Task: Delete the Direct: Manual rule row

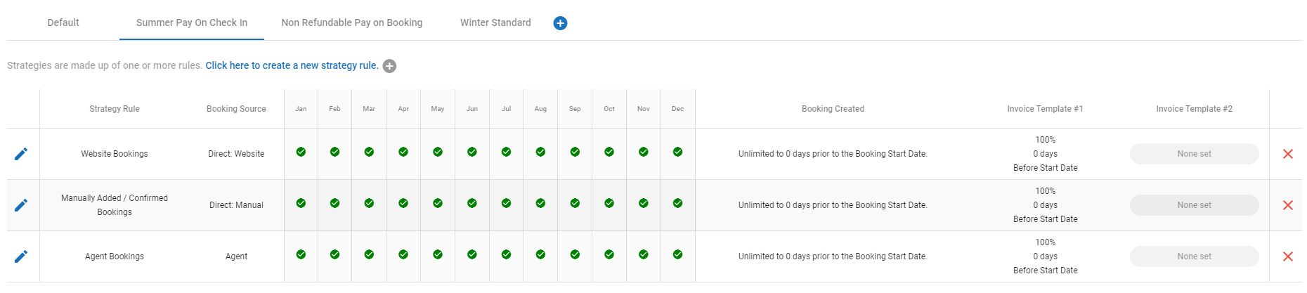Action: pyautogui.click(x=1287, y=205)
